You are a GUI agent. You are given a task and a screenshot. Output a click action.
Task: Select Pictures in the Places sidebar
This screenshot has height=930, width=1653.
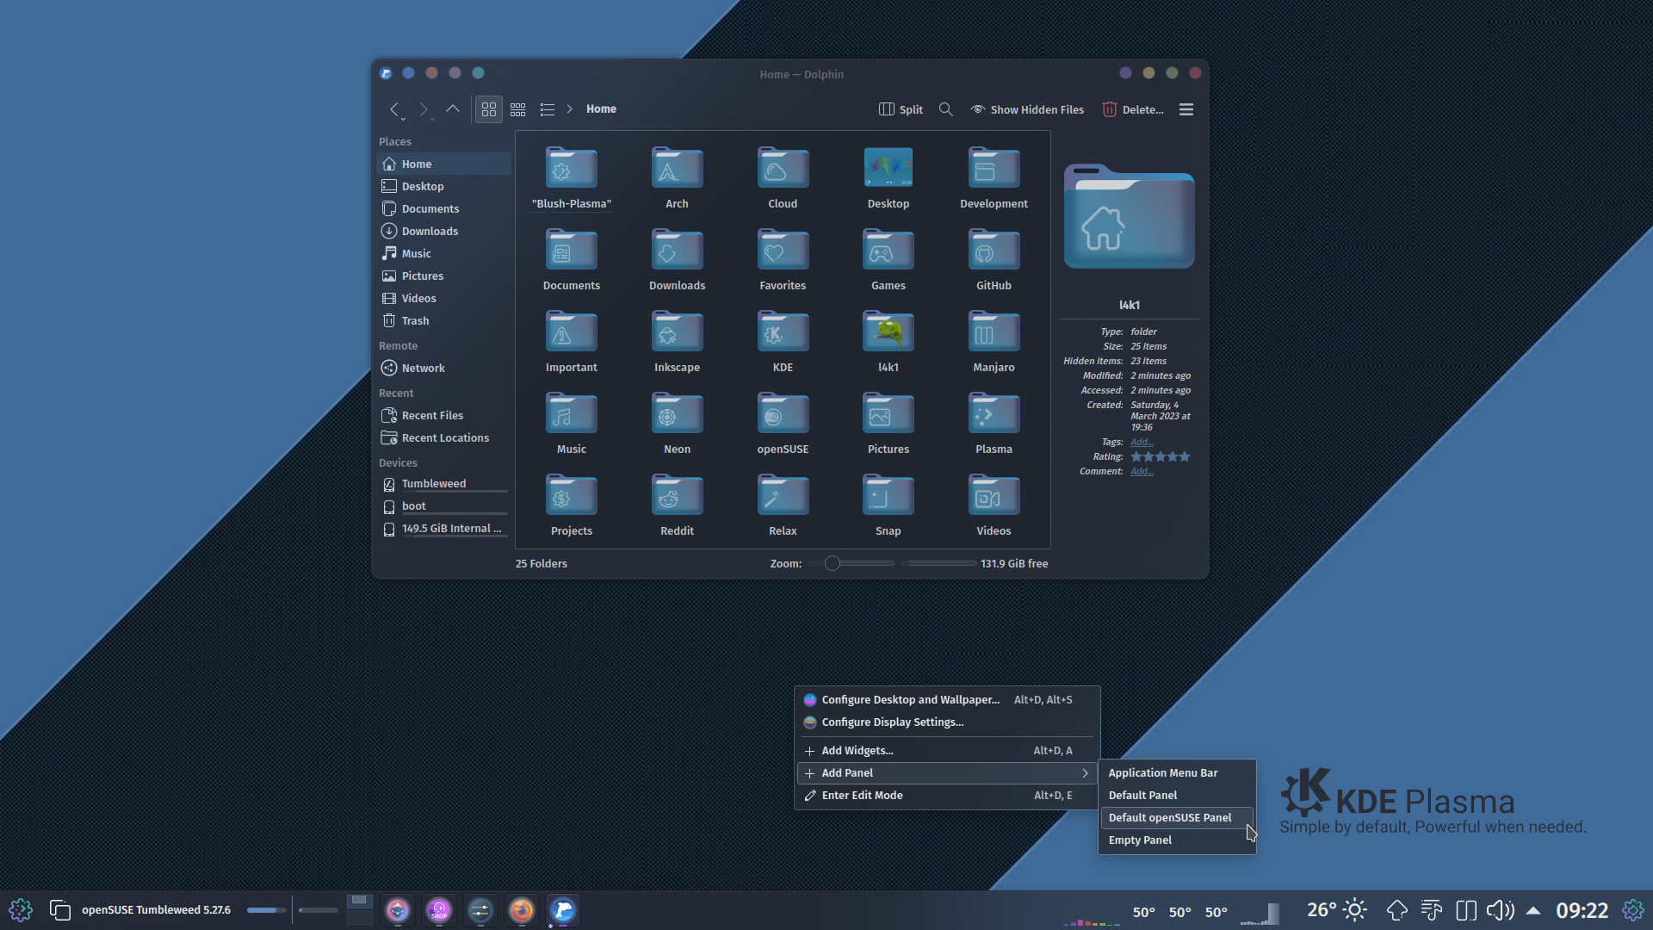tap(443, 276)
